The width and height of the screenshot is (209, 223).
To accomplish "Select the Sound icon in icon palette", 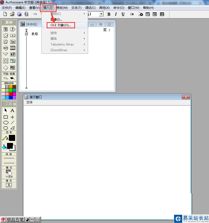I will pos(13,54).
